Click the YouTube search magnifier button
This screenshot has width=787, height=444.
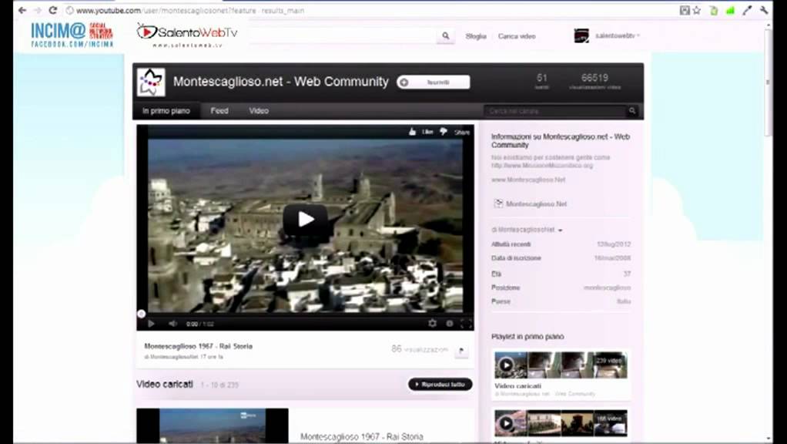tap(445, 36)
